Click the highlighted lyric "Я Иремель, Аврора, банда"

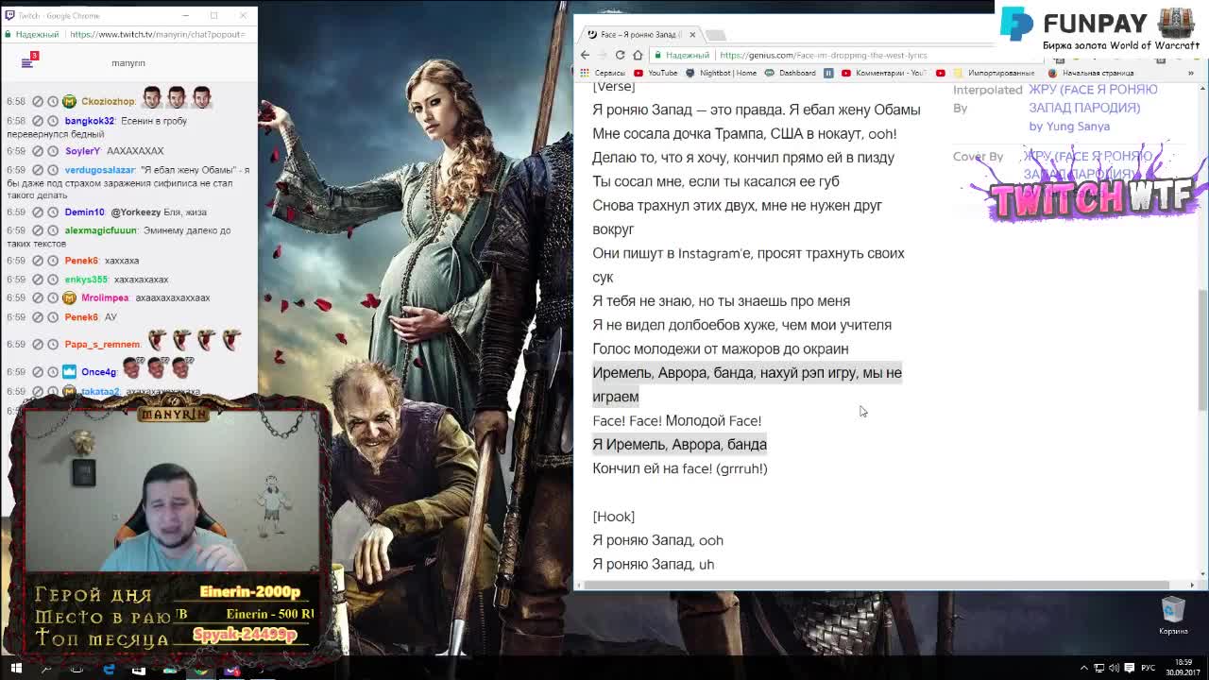679,445
